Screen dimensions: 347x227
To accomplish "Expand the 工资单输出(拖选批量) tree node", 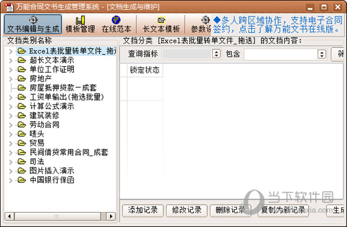I will pos(10,98).
